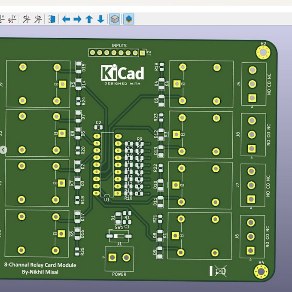Click the WEEE crossed-bin symbol
The height and width of the screenshot is (292, 292).
point(220,271)
